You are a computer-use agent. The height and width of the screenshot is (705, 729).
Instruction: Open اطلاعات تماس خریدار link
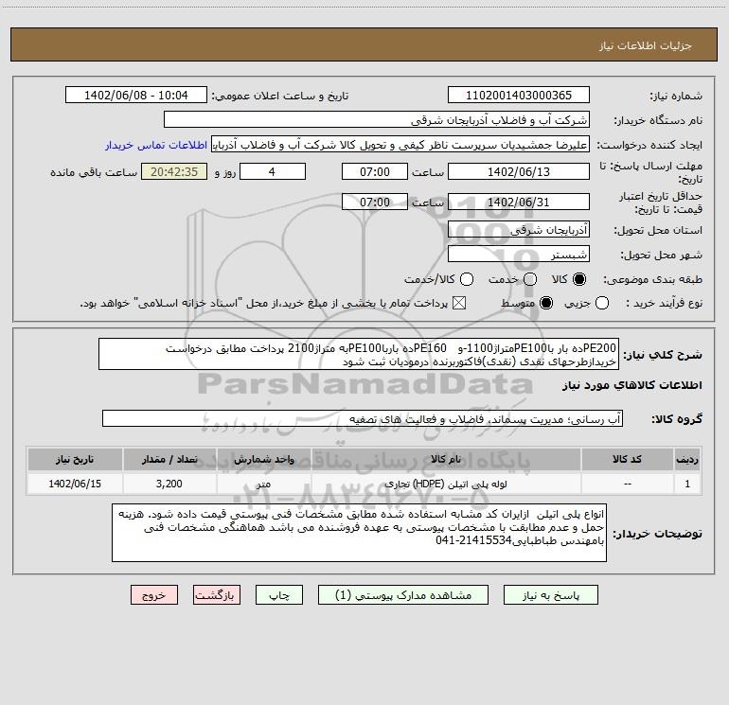156,145
